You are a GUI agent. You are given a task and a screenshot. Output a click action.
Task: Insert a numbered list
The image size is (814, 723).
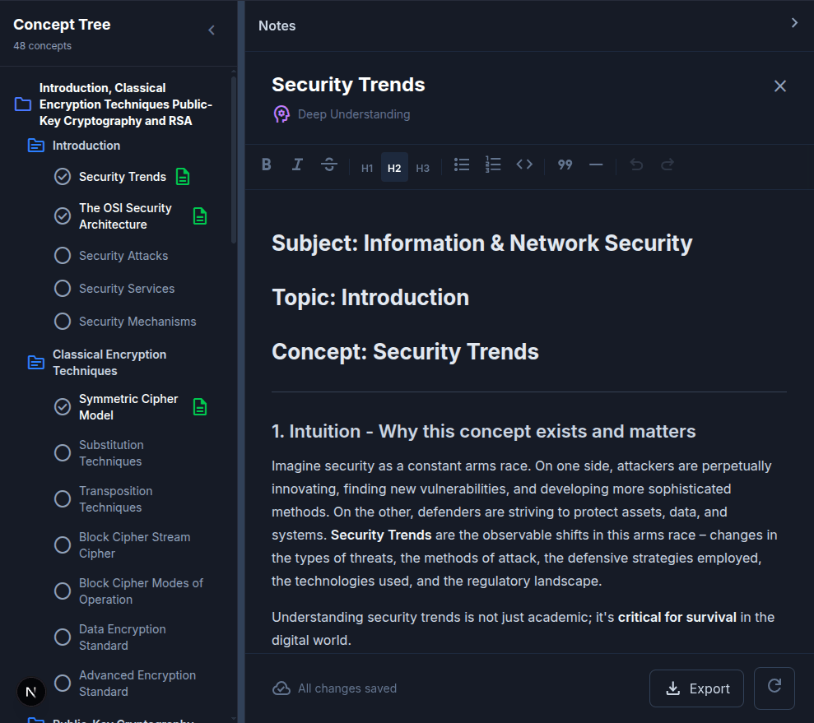coord(493,165)
